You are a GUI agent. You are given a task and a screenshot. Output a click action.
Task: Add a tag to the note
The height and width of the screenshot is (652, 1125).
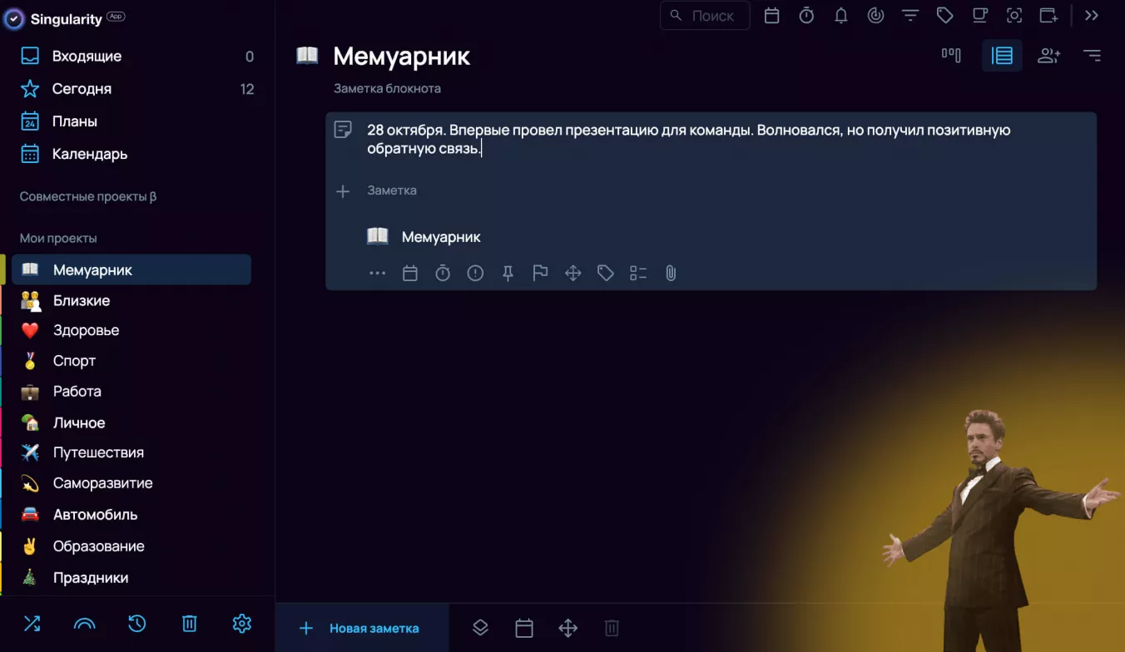pyautogui.click(x=606, y=273)
